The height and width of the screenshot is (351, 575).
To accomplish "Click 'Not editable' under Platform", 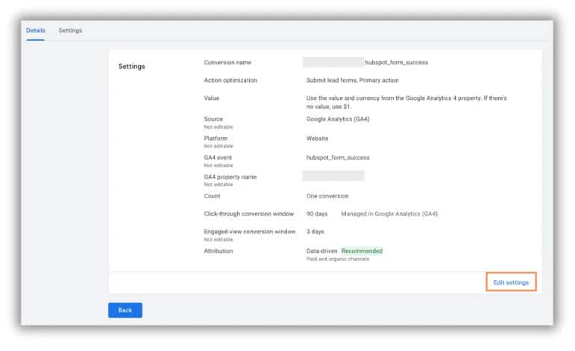I will 219,146.
